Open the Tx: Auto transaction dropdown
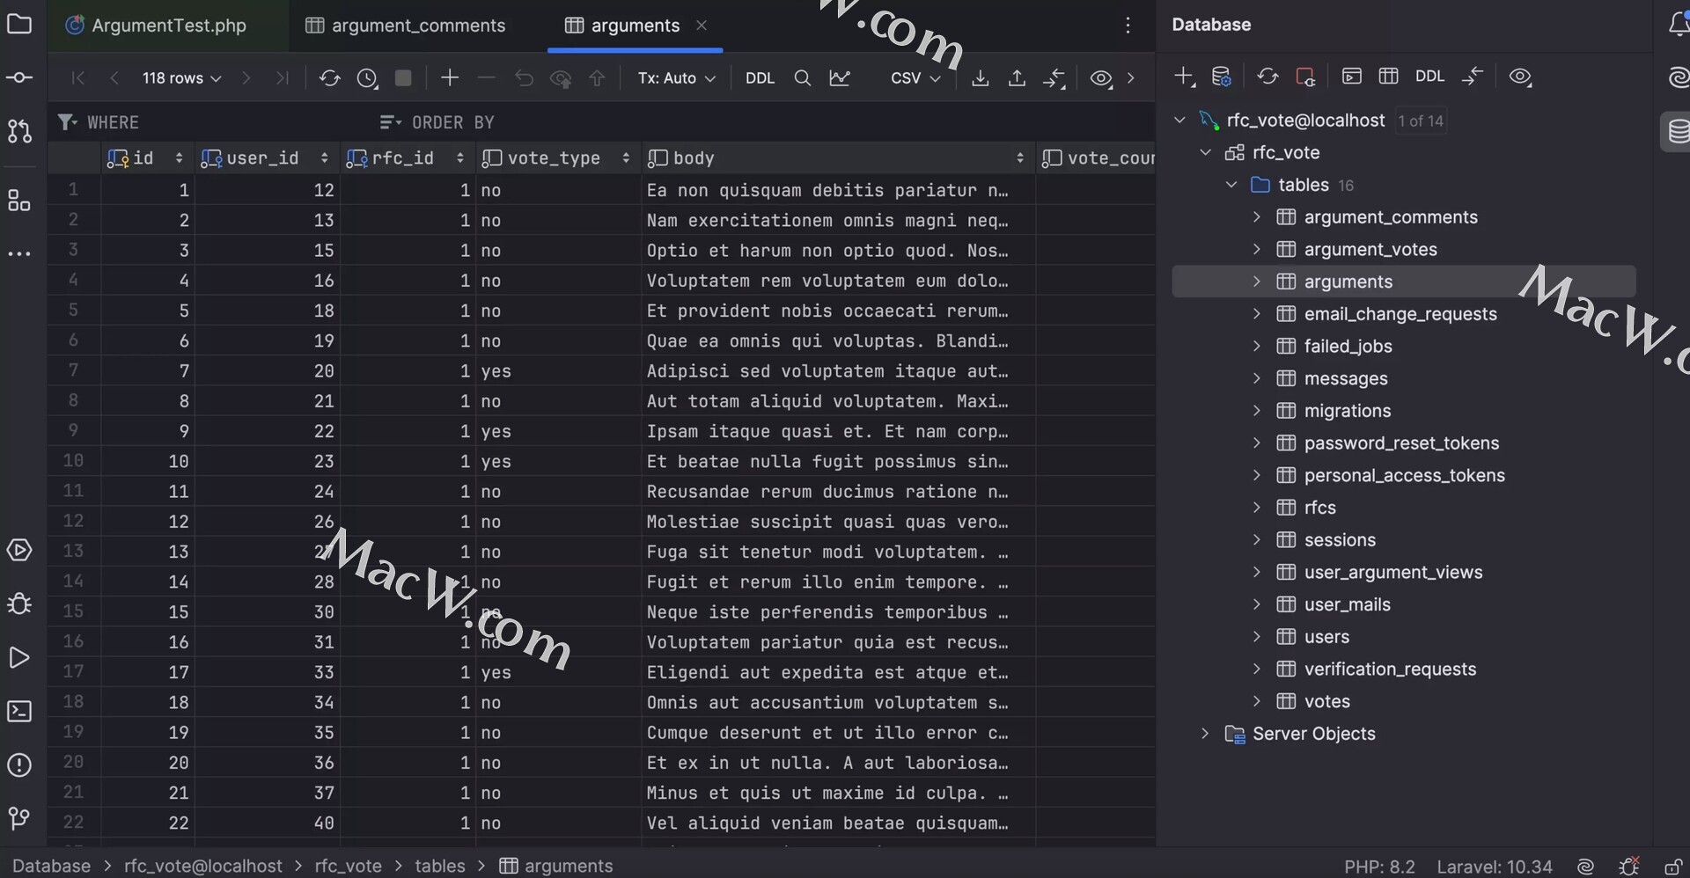This screenshot has width=1690, height=878. 676,78
